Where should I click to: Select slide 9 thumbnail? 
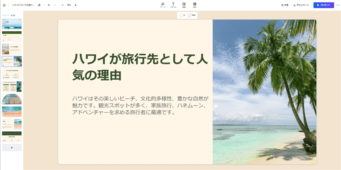pos(12,124)
